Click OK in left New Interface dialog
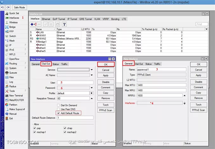215x149 pixels. coord(106,64)
